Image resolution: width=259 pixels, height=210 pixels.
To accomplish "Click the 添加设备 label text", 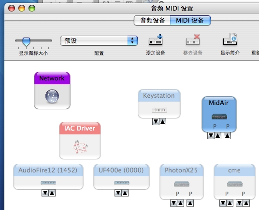I will [156, 52].
